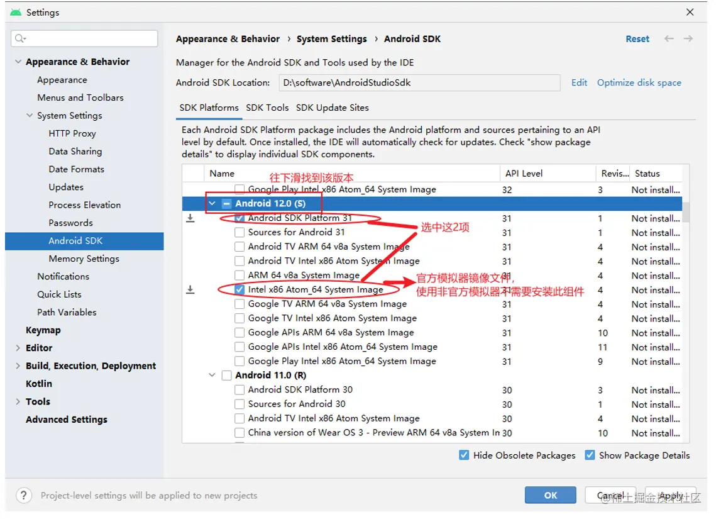The height and width of the screenshot is (519, 716).
Task: Click the Reset link
Action: point(637,39)
